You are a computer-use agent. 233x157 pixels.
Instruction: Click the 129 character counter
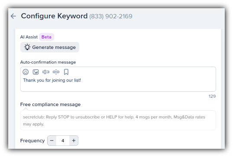(212, 96)
